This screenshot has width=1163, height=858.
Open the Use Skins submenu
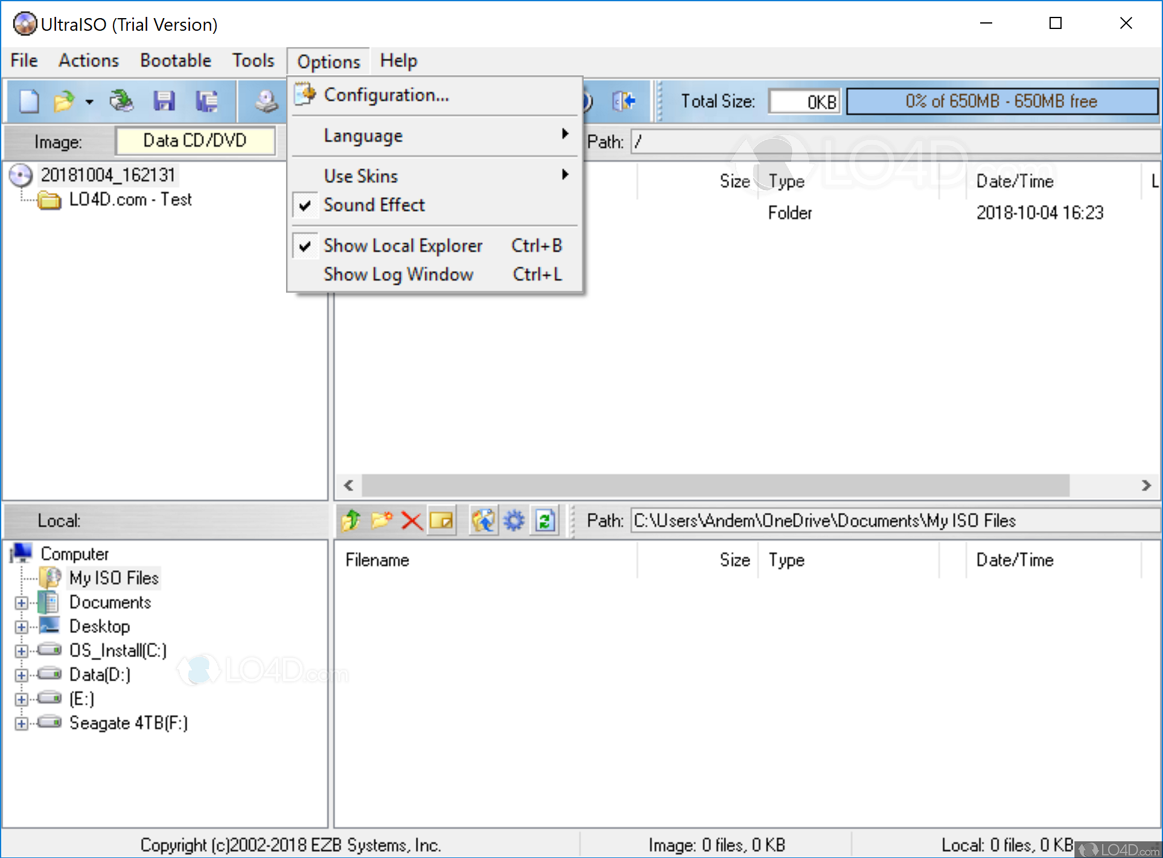pos(360,176)
